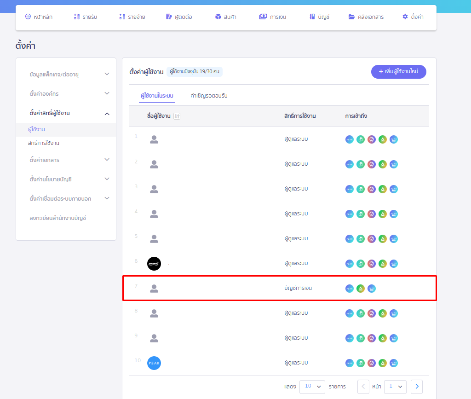This screenshot has height=399, width=471.
Task: Switch to คำเชิญรอตอบรับ tab
Action: [x=209, y=96]
